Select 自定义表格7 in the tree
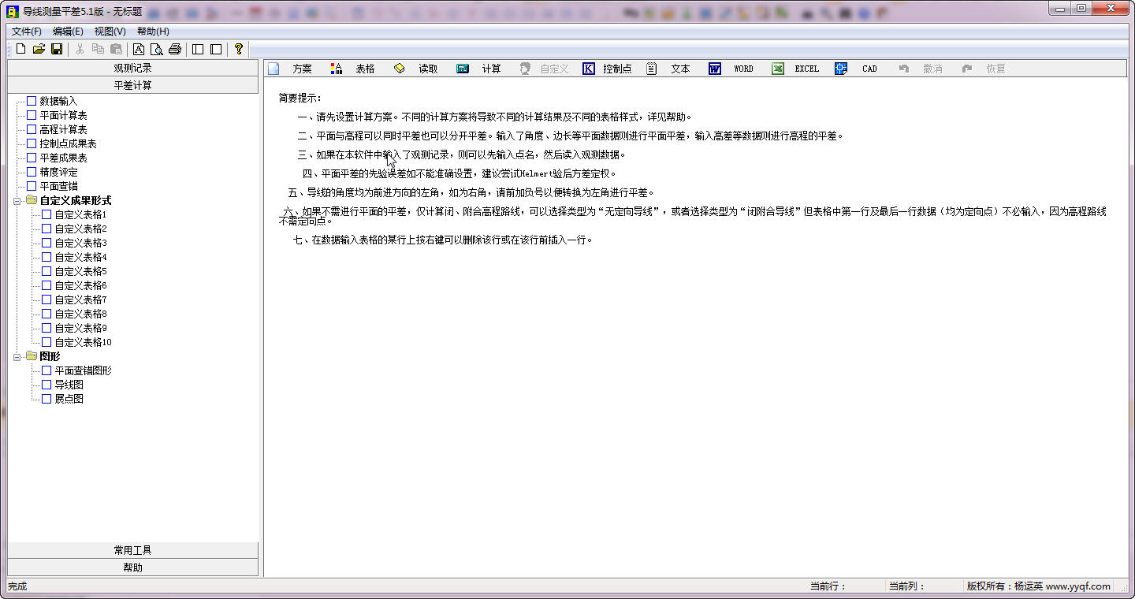 (80, 299)
